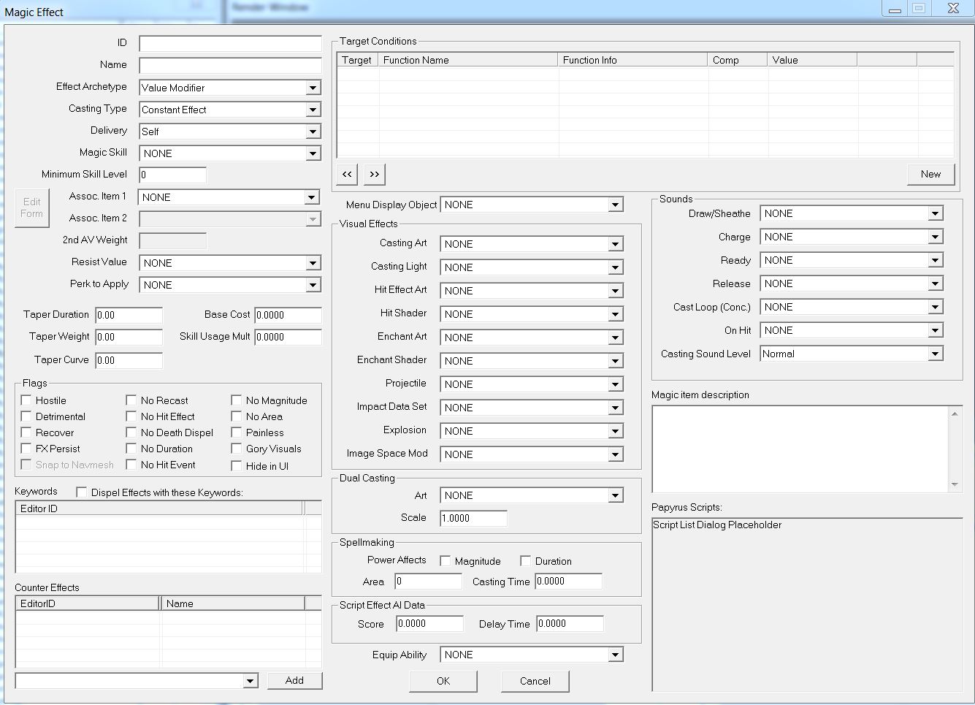
Task: Toggle the No Duration checkbox
Action: point(131,449)
